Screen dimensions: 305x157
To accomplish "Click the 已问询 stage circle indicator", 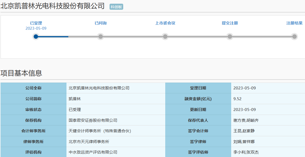I will pyautogui.click(x=100, y=37).
